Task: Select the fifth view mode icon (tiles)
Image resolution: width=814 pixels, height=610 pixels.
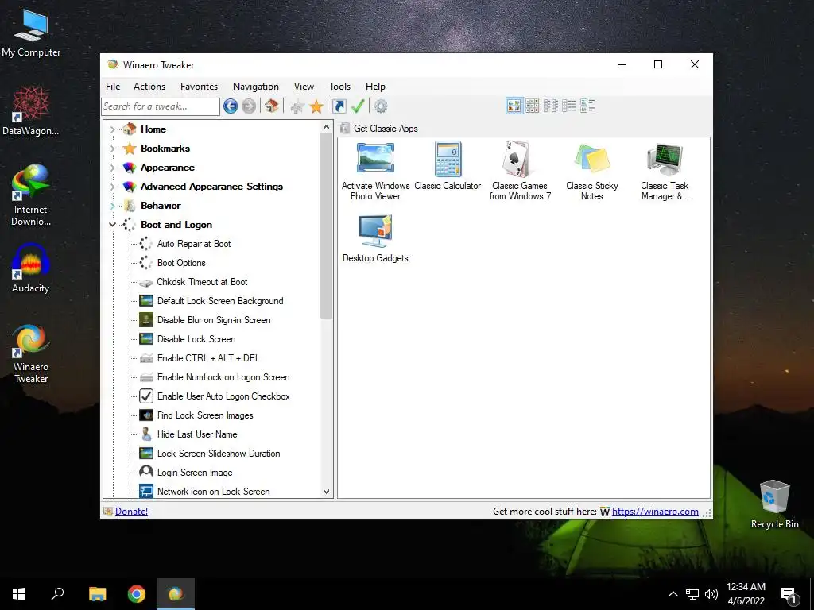Action: (587, 106)
